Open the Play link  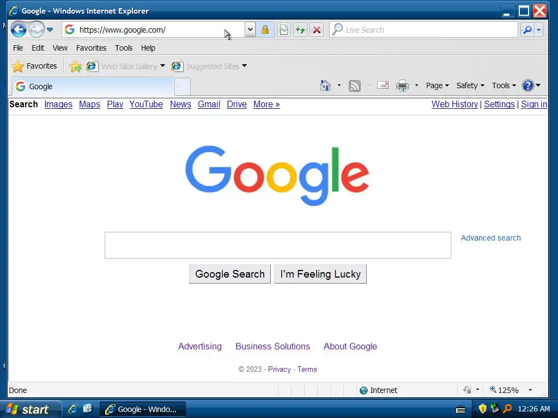115,104
